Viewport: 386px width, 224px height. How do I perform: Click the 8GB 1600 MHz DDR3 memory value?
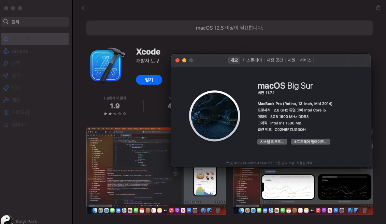click(x=289, y=117)
